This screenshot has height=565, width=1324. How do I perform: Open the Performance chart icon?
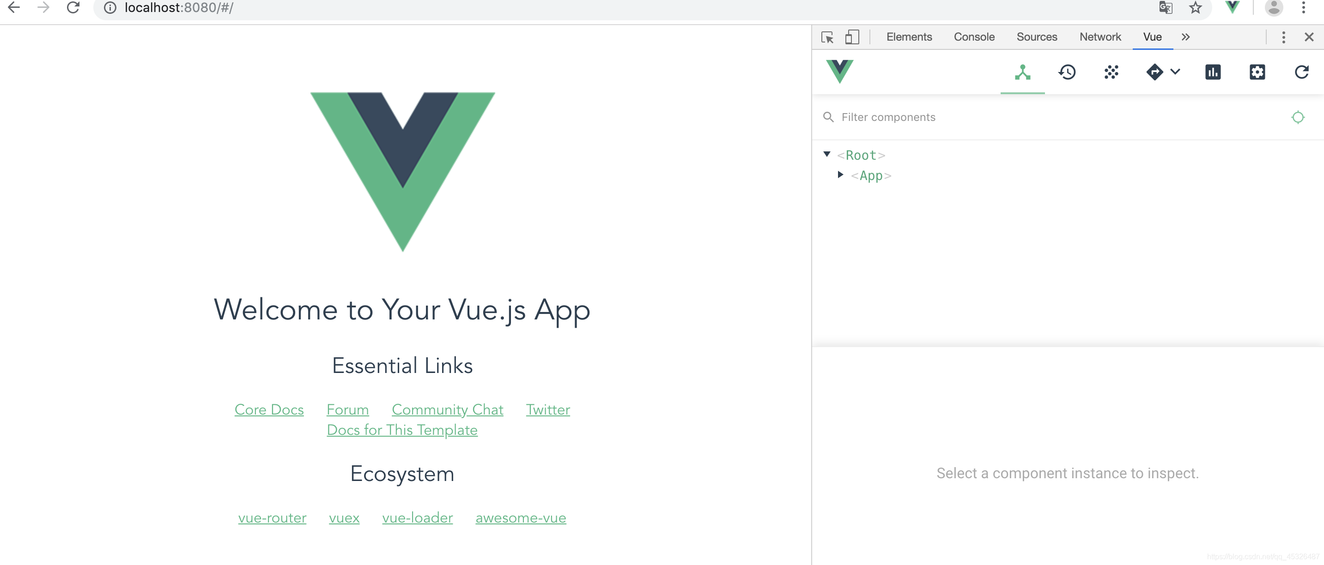[1213, 72]
